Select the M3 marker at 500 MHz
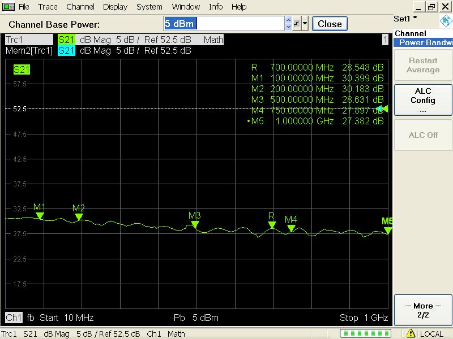The height and width of the screenshot is (339, 453). 195,224
